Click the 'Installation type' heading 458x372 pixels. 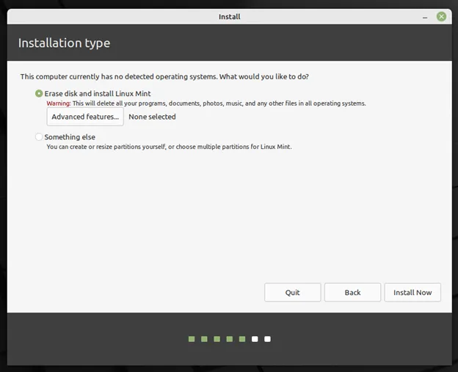[x=65, y=43]
